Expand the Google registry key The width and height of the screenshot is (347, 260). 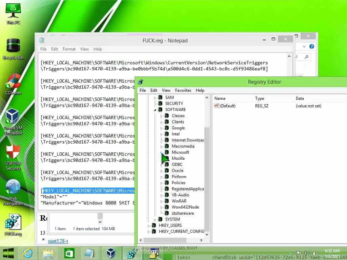coord(161,128)
